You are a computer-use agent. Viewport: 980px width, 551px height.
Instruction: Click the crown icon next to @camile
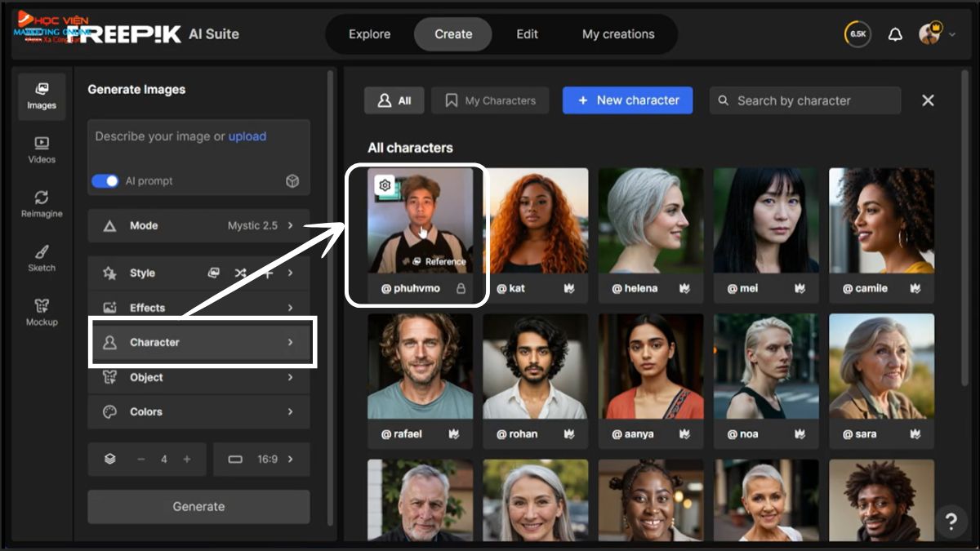915,288
